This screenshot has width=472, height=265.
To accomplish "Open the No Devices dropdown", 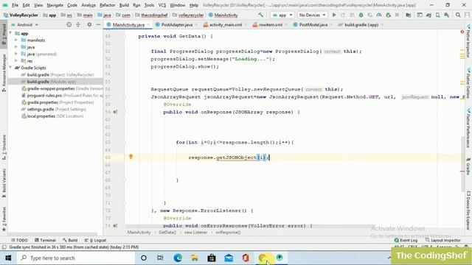I will (312, 15).
